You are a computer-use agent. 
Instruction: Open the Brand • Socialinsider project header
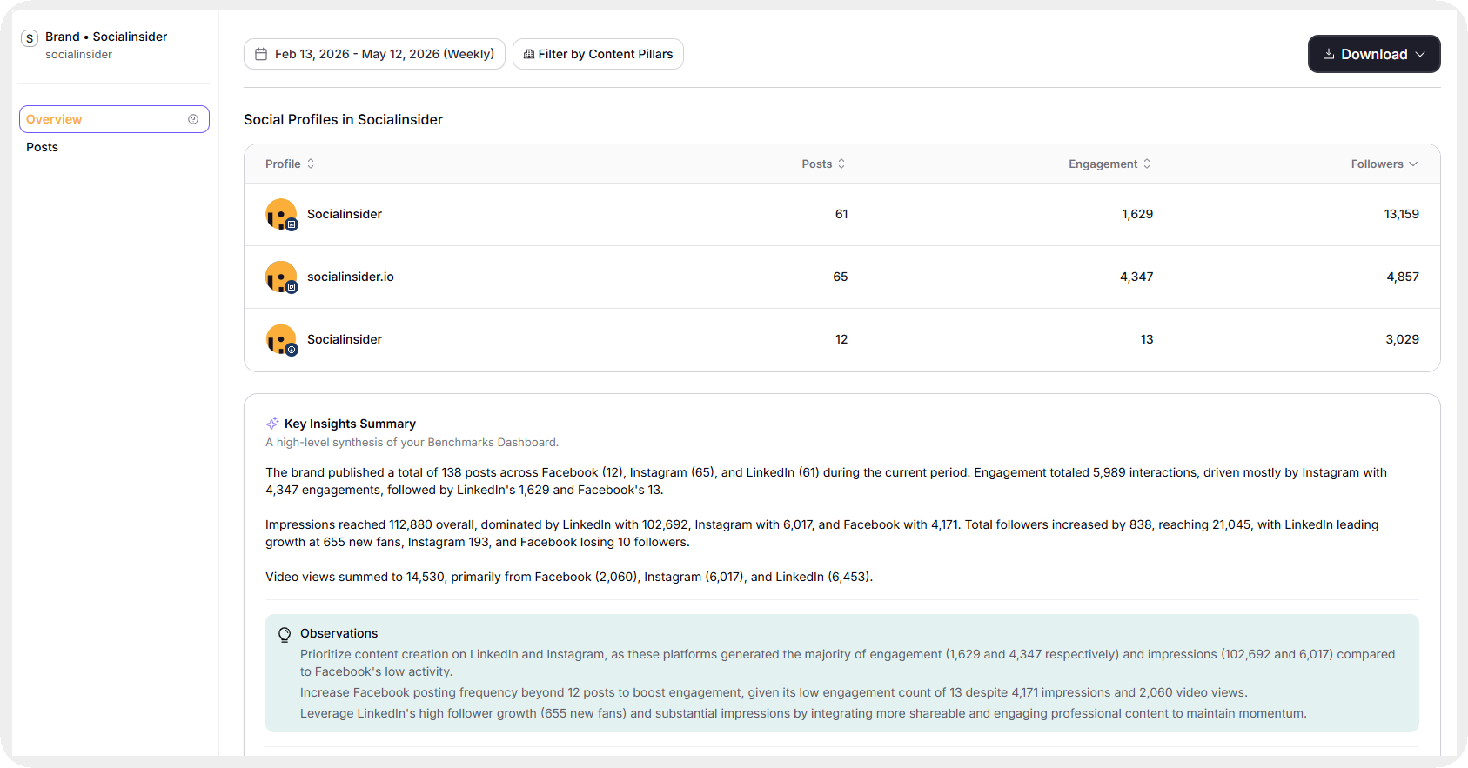(x=106, y=37)
